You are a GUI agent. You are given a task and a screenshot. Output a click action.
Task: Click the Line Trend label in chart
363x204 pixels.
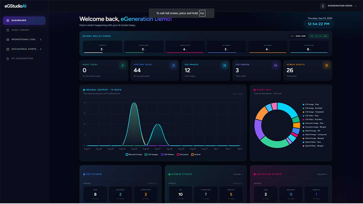pyautogui.click(x=237, y=94)
